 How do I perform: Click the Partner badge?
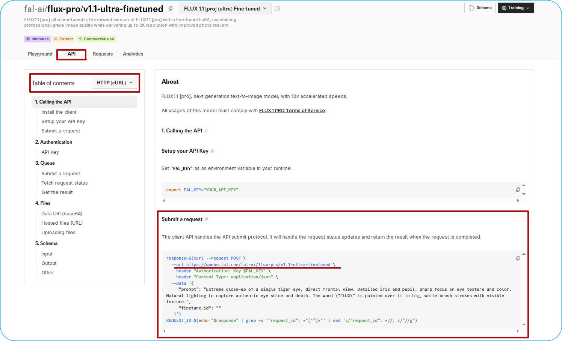[x=64, y=39]
